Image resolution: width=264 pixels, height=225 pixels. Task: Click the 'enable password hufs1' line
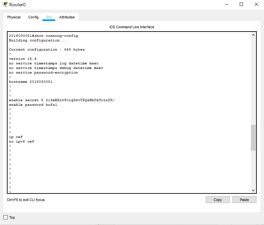tap(33, 104)
